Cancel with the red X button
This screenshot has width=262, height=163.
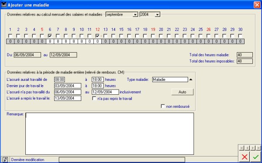(x=245, y=156)
